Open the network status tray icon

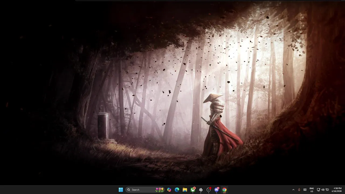pyautogui.click(x=318, y=190)
